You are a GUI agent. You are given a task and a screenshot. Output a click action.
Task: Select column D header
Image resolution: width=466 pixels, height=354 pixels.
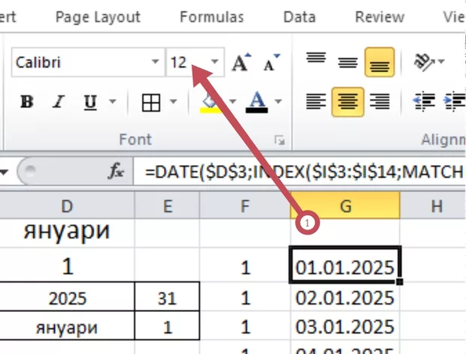coord(67,205)
